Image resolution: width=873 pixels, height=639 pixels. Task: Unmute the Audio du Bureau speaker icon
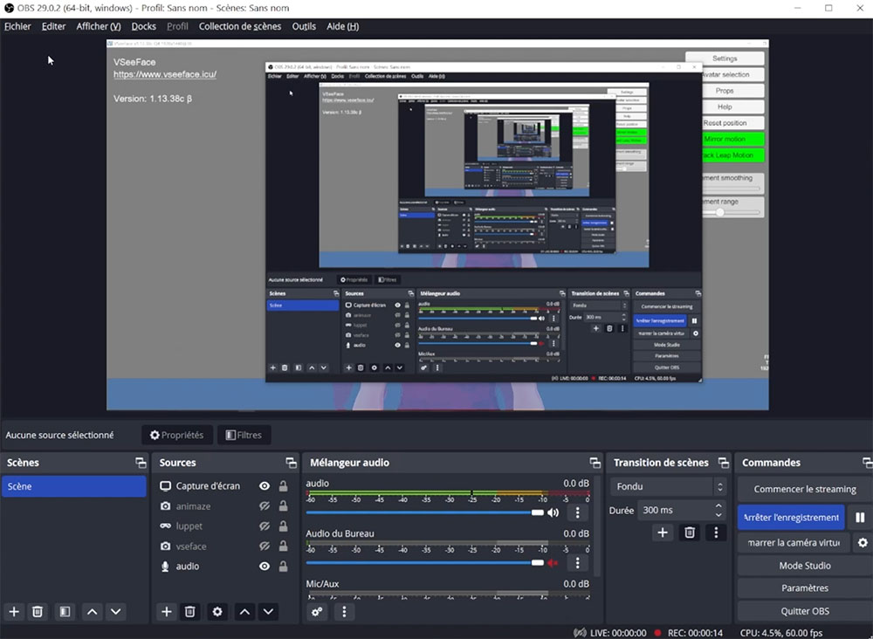tap(553, 563)
